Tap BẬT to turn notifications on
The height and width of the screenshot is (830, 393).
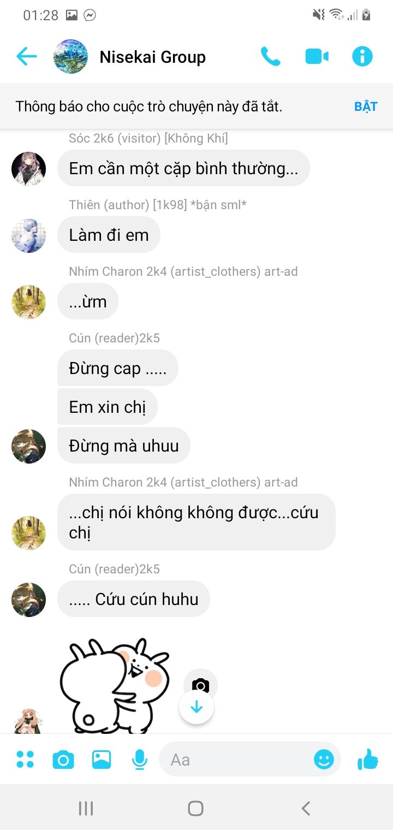366,106
